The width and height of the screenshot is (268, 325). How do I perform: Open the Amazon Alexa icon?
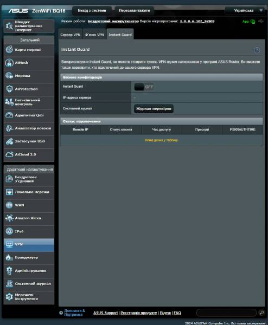click(9, 218)
